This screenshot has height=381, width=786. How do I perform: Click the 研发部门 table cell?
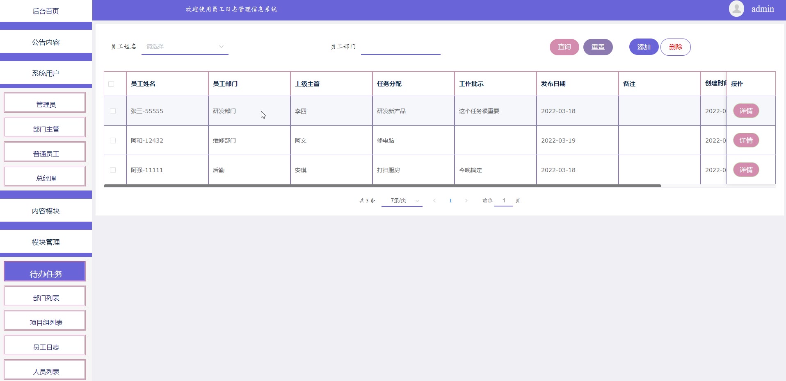tap(249, 111)
